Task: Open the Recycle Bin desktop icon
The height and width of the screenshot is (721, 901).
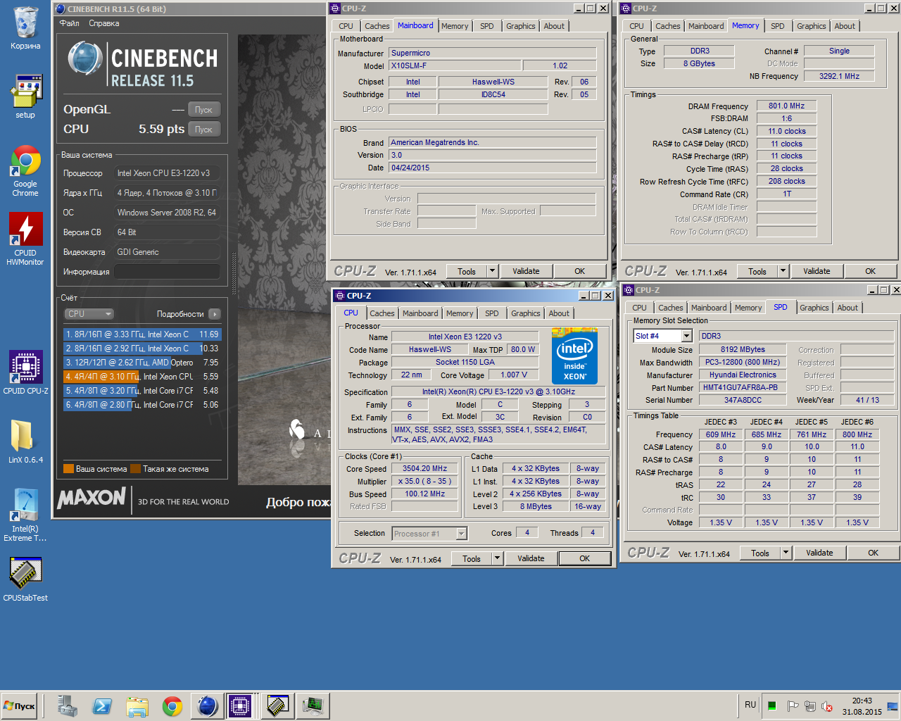Action: (25, 28)
